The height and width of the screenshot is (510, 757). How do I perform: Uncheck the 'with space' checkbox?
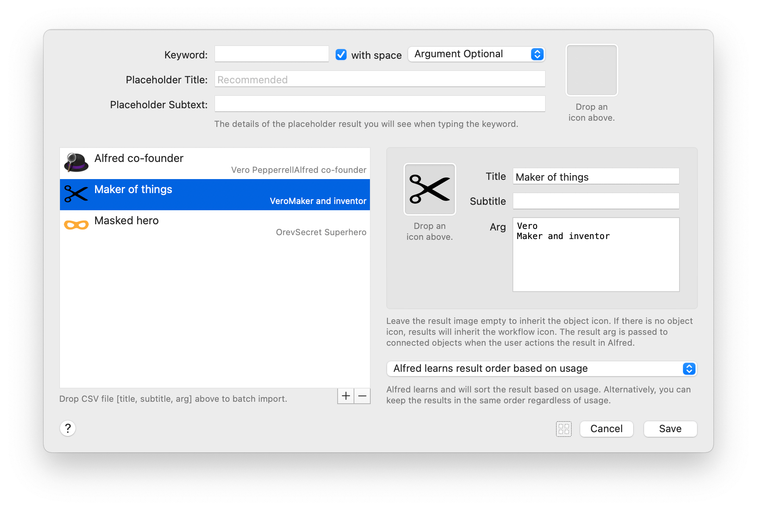(x=341, y=55)
